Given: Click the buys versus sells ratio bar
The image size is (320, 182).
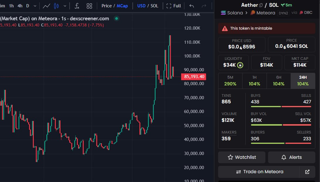Looking at the screenshot, I should click(281, 107).
